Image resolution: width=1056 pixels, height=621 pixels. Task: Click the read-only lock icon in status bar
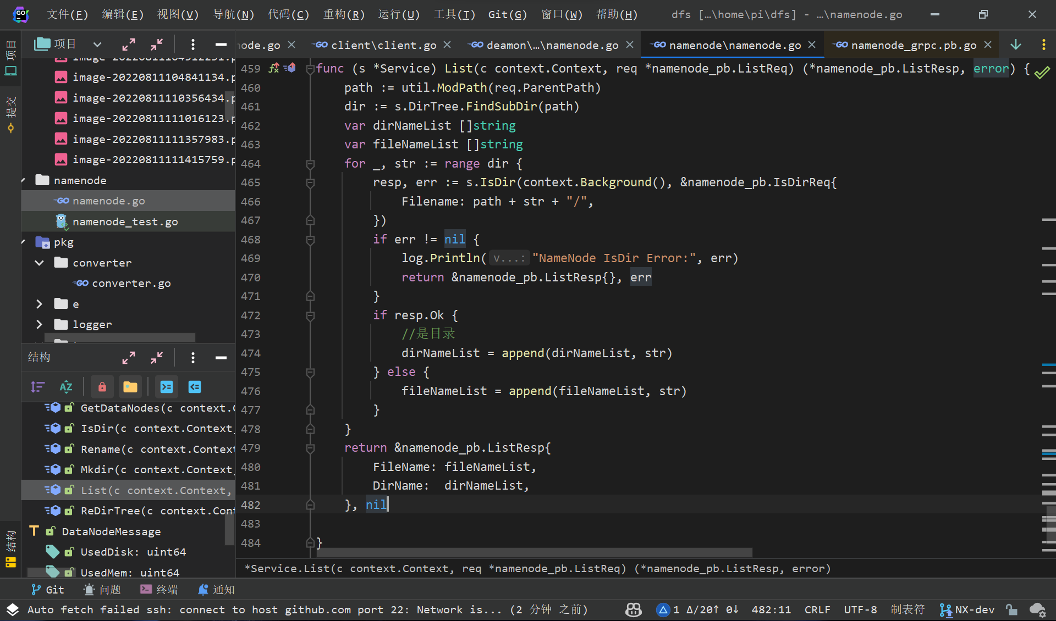[x=1011, y=609]
